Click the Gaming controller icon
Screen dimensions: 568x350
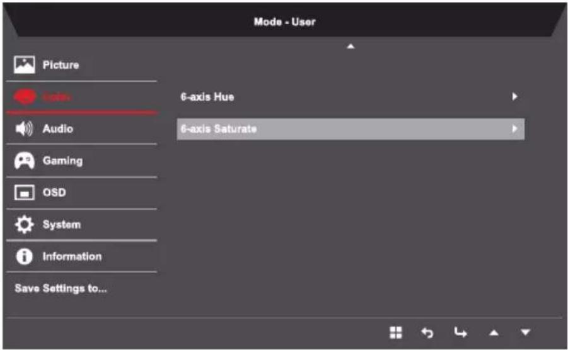(24, 161)
